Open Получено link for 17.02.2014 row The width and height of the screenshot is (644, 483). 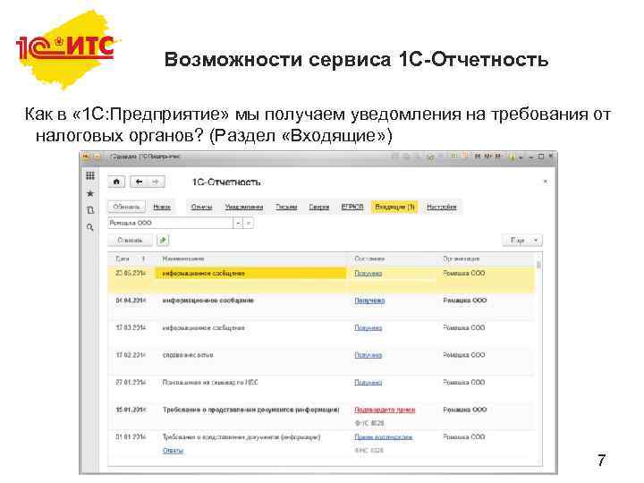pyautogui.click(x=369, y=355)
